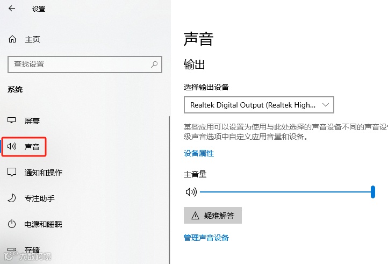
Task: Click the speaker icon next to 声音
Action: tap(12, 146)
